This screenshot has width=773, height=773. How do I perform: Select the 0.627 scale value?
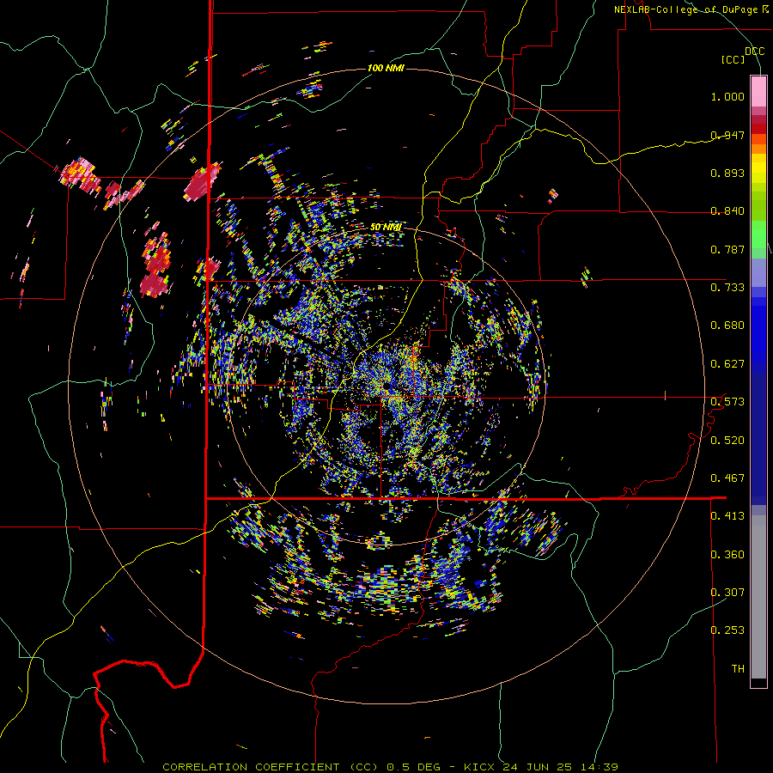click(727, 364)
